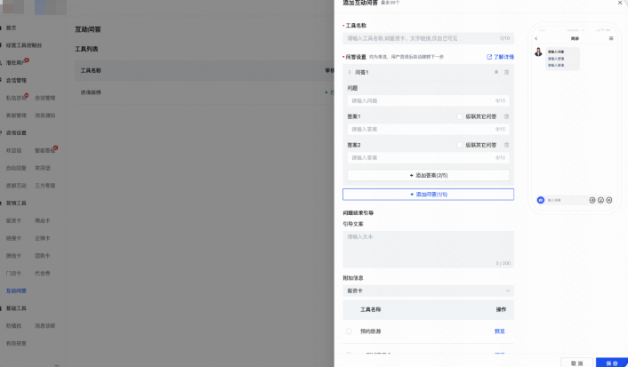Click the back arrow in the phone preview
Viewport: 628px width, 367px height.
[536, 38]
